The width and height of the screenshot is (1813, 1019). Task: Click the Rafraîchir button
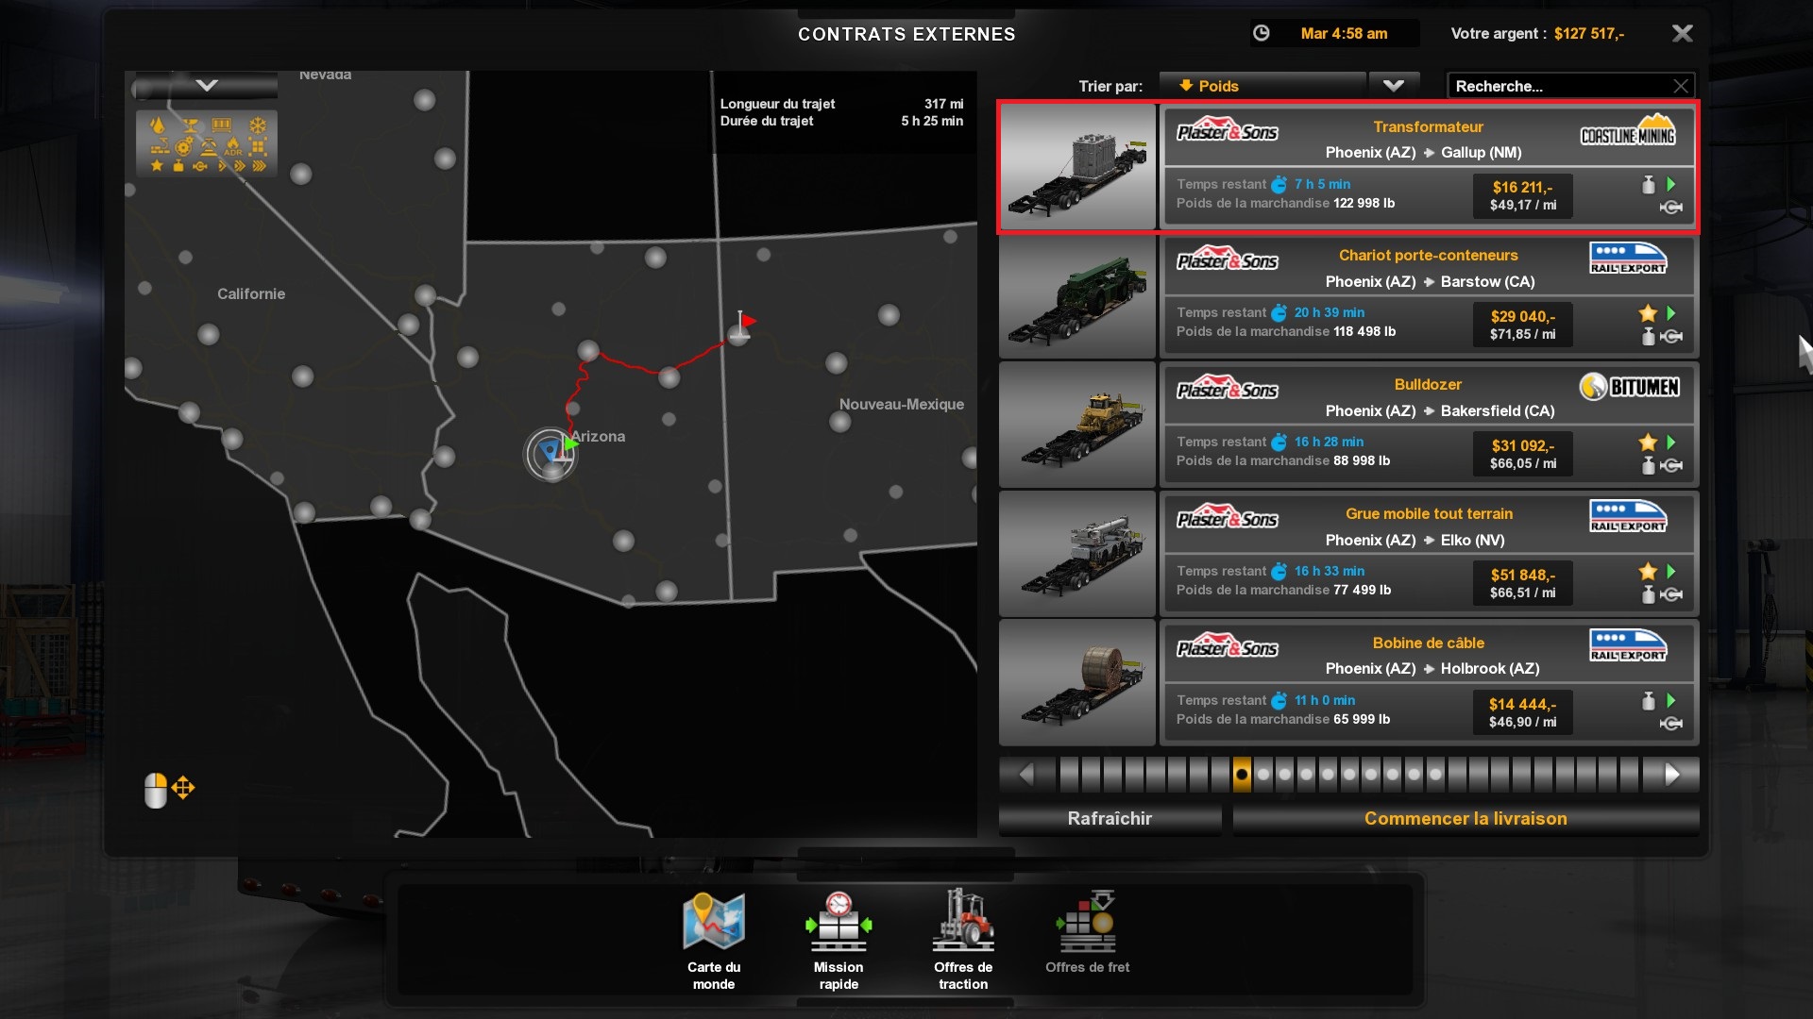point(1110,818)
